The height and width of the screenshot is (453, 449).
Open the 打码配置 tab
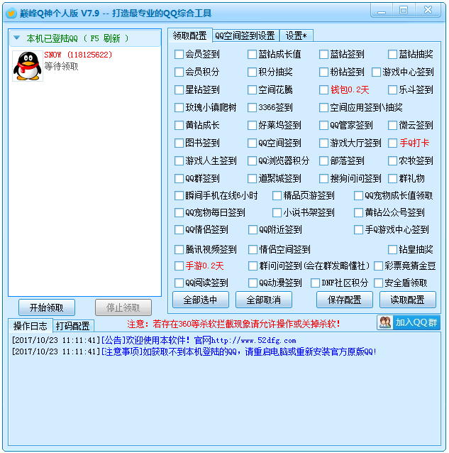click(x=73, y=326)
